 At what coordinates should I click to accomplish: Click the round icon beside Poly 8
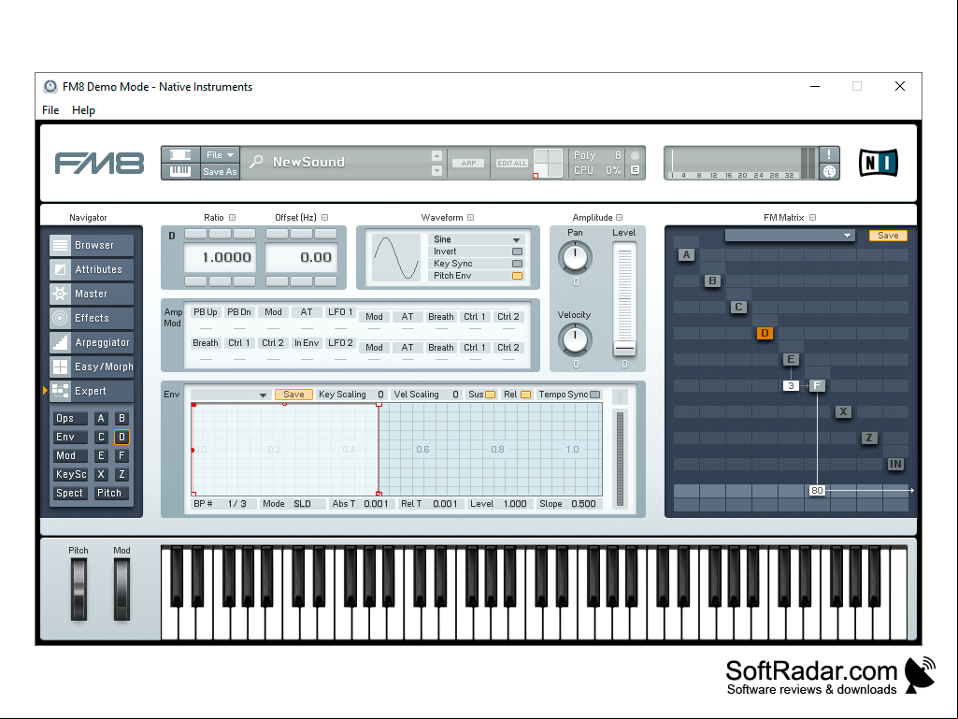[635, 155]
